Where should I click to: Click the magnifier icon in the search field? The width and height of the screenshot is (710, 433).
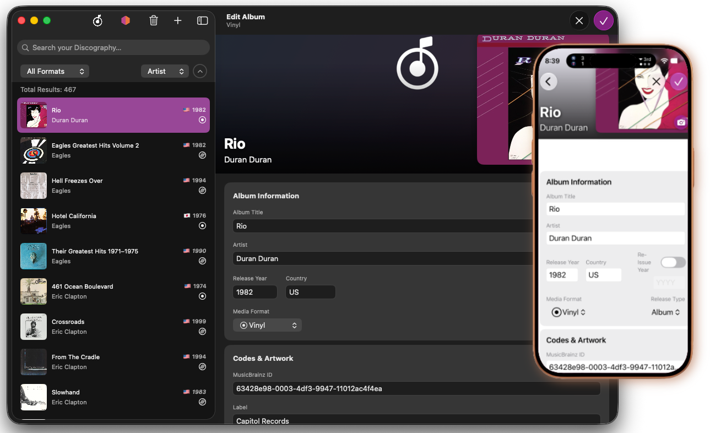click(x=25, y=48)
